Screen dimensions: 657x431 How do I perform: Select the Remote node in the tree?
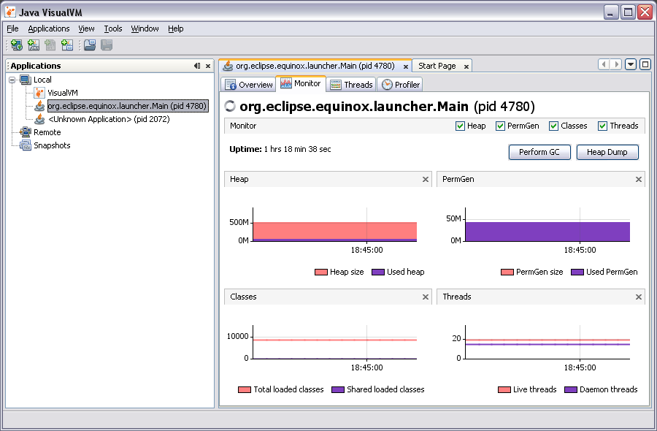47,132
